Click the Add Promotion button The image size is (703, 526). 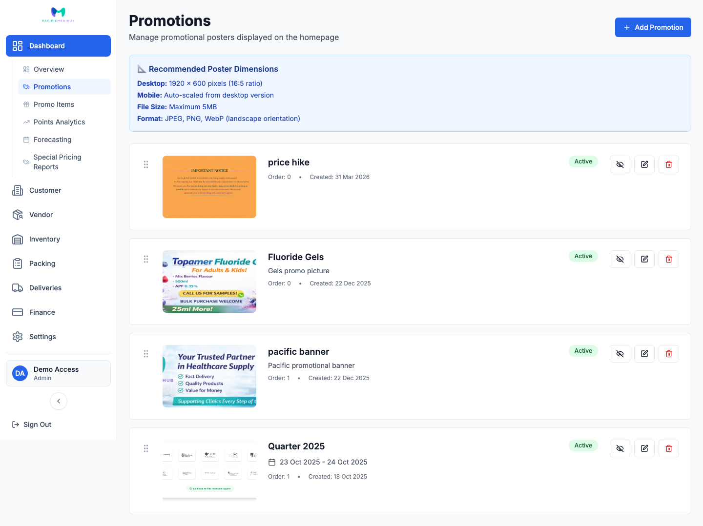coord(653,27)
